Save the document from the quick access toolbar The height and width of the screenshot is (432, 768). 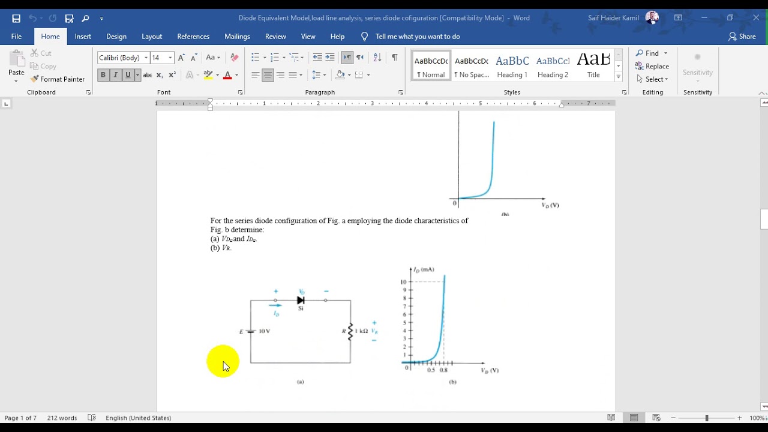[16, 19]
